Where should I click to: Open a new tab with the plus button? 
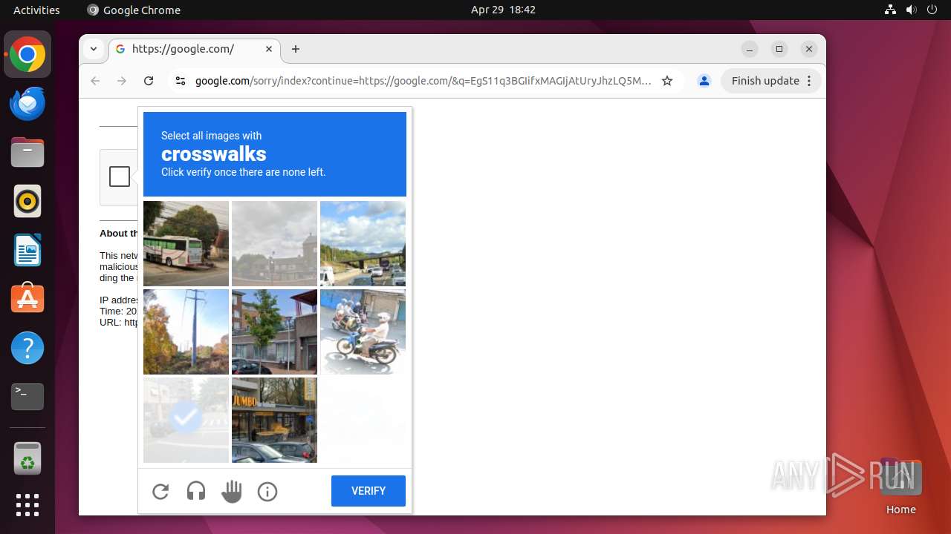(296, 49)
